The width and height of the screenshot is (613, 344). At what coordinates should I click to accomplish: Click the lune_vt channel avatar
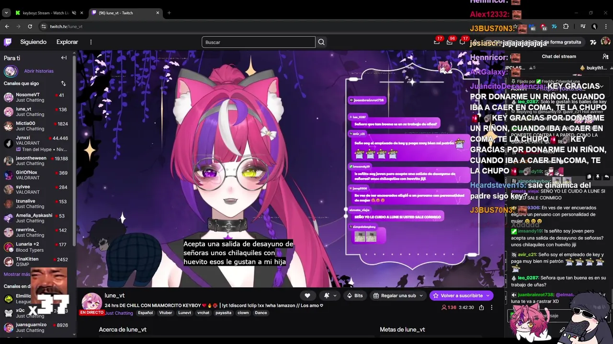coord(91,301)
